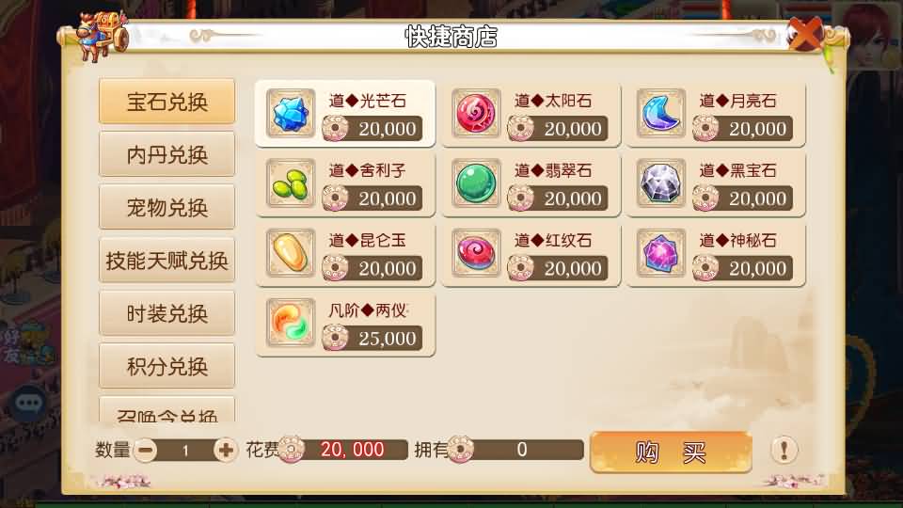The height and width of the screenshot is (508, 903).
Task: Open the 宠物兑换 category tab
Action: (x=167, y=207)
